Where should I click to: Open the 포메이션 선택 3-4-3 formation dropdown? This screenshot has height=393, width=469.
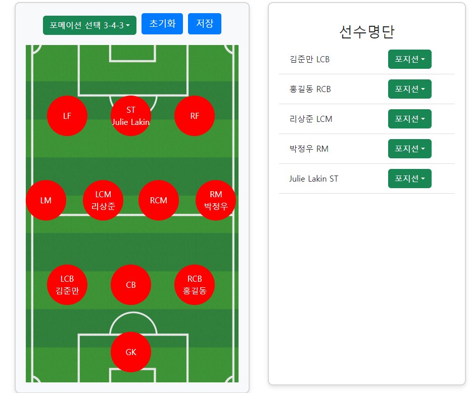(x=89, y=25)
